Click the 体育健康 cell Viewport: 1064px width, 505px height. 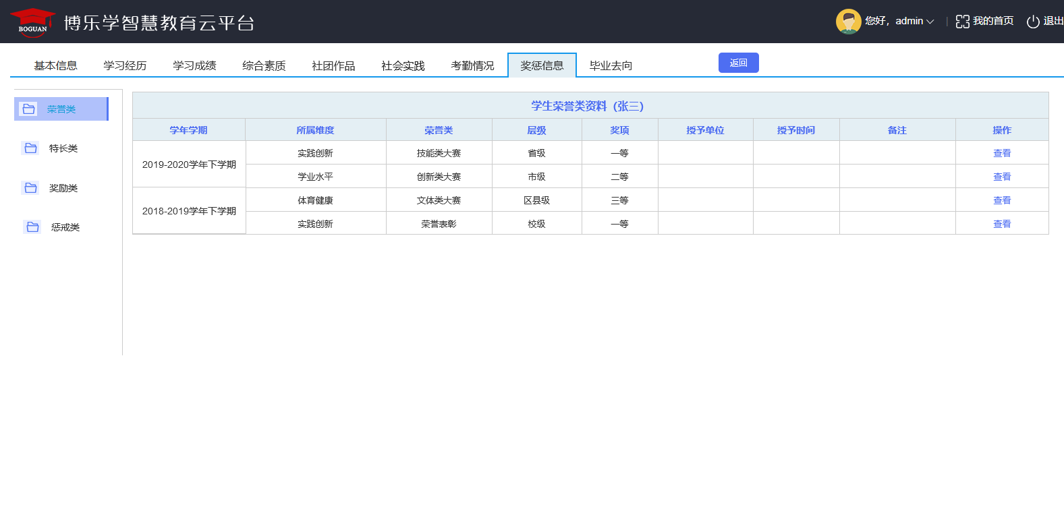pyautogui.click(x=316, y=200)
